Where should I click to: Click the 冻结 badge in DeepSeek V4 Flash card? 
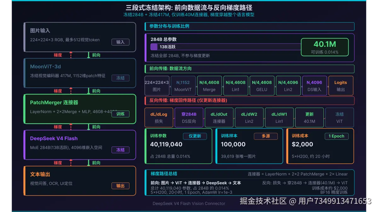pos(120,150)
